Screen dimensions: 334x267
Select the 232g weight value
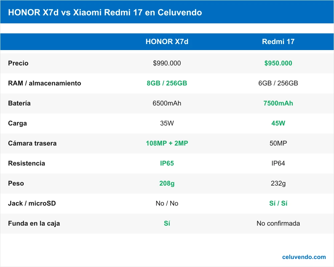(x=278, y=183)
